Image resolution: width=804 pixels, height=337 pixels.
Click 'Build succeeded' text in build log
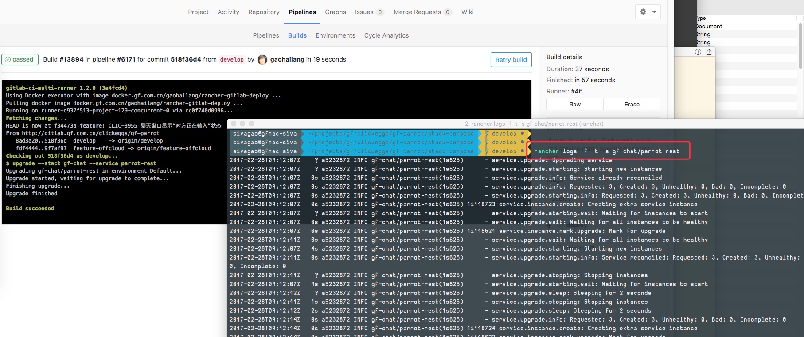click(30, 209)
